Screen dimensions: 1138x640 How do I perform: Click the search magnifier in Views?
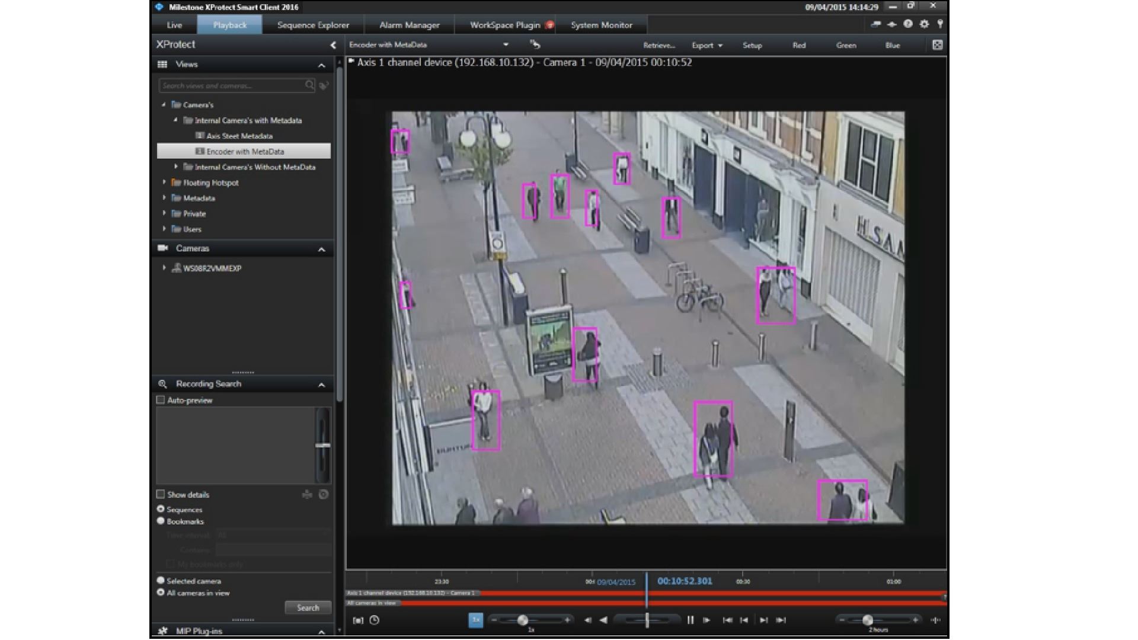[x=309, y=85]
